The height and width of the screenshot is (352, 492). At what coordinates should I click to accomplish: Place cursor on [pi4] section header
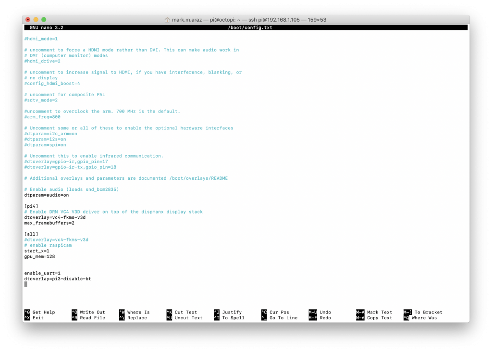[31, 206]
